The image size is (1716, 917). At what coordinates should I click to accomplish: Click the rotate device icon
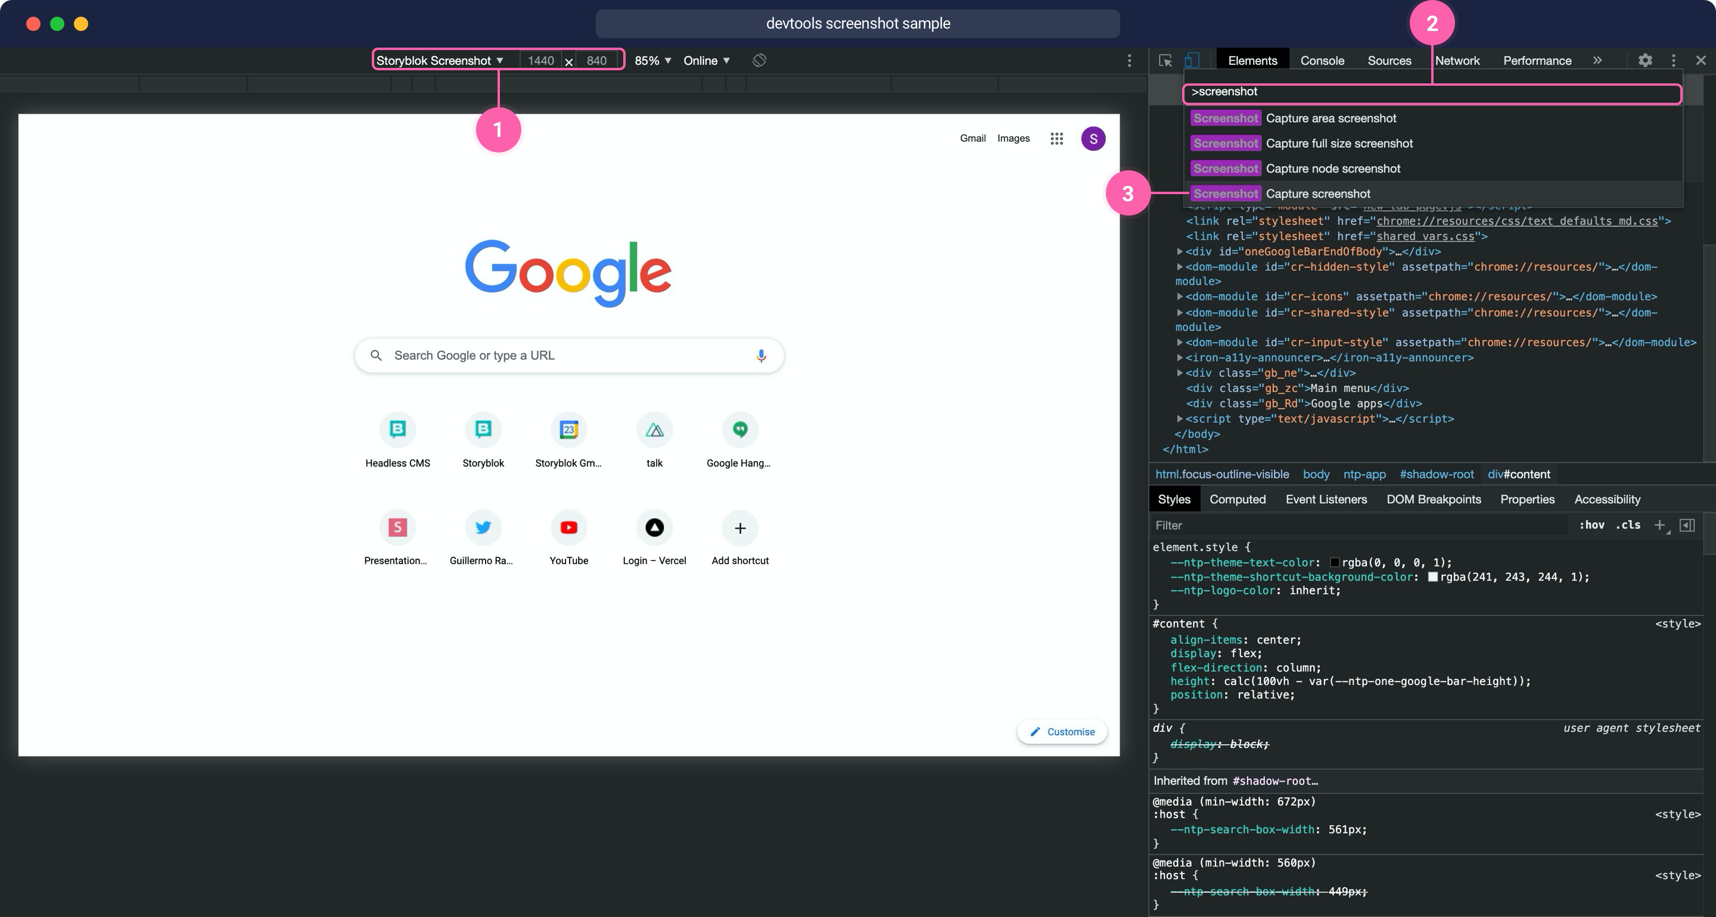(760, 61)
